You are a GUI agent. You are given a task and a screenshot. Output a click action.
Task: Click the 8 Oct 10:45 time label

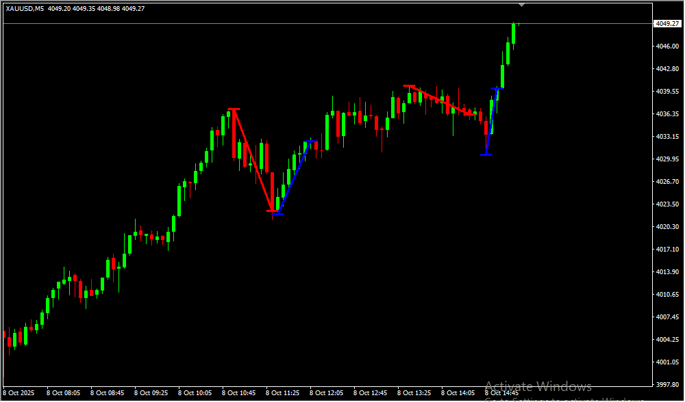coord(238,393)
